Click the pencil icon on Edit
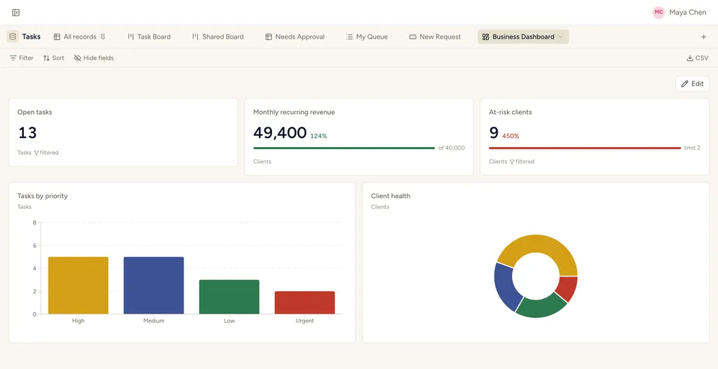 (685, 84)
